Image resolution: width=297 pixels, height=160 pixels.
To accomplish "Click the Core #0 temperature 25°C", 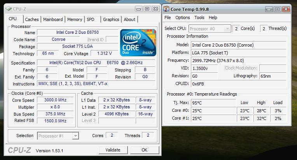I will pos(213,111).
